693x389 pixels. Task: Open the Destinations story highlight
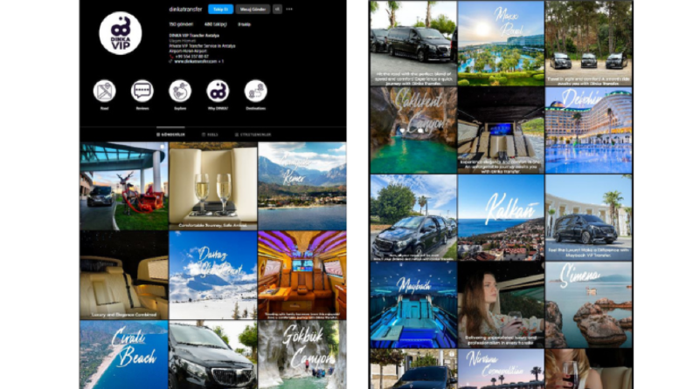coord(256,91)
